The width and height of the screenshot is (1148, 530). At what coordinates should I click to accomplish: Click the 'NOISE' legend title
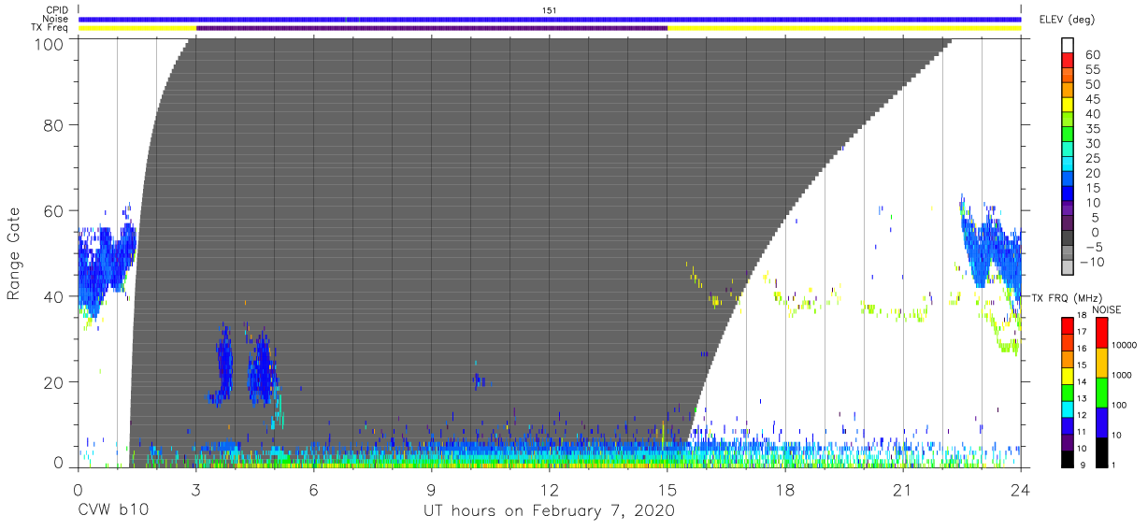point(1105,309)
